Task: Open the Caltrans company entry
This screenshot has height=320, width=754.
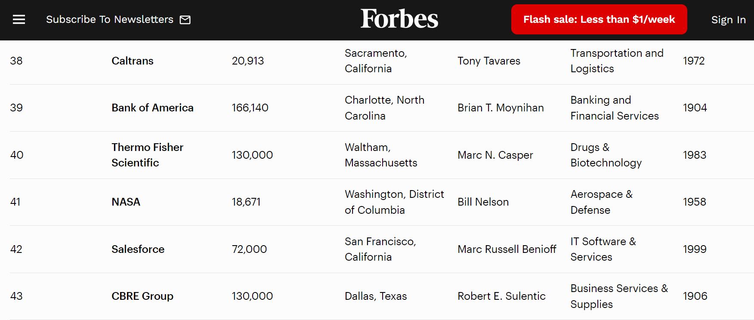Action: point(132,61)
